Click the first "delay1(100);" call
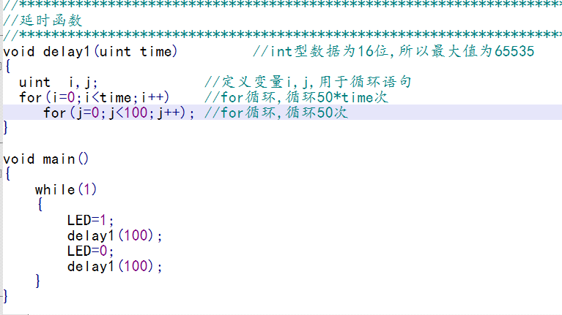Image resolution: width=562 pixels, height=315 pixels. coord(114,235)
